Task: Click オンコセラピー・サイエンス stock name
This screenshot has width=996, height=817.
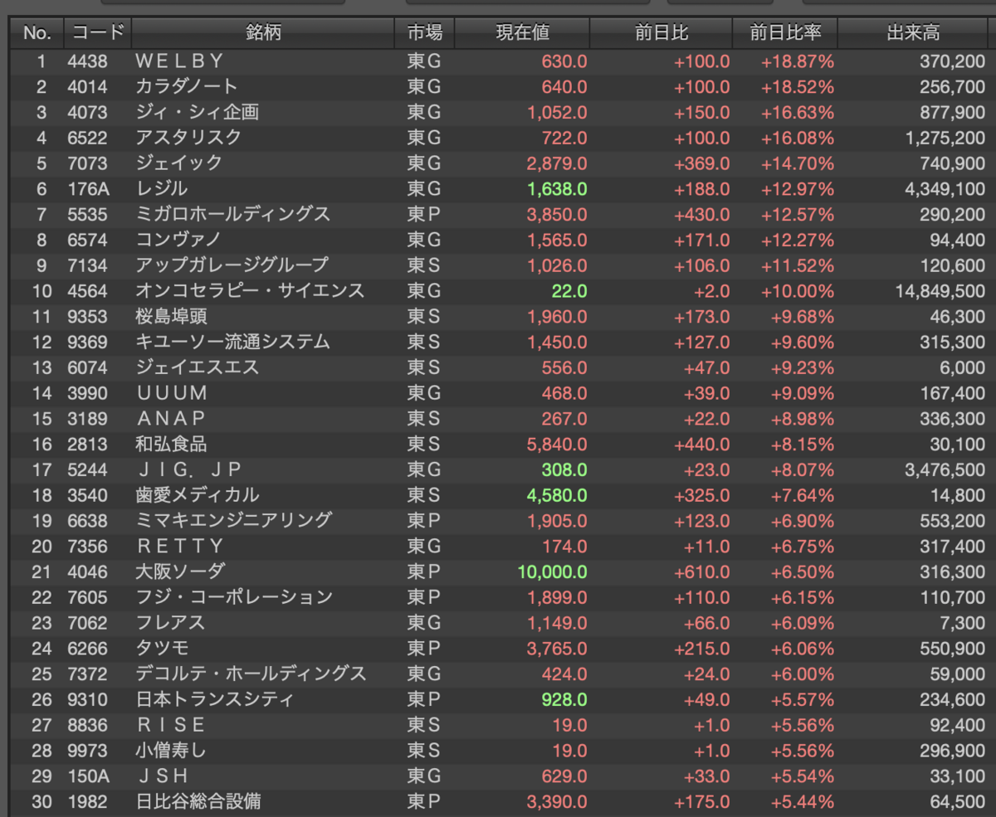Action: click(249, 291)
